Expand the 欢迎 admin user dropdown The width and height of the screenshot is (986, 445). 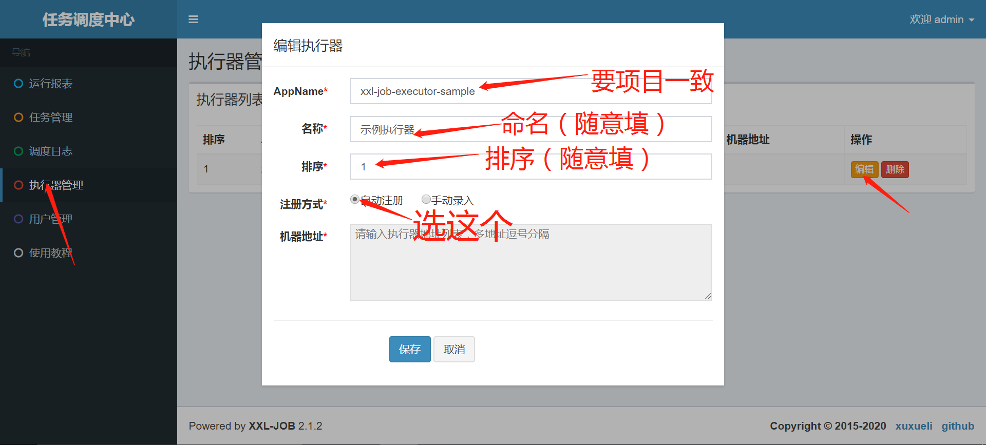(x=942, y=20)
